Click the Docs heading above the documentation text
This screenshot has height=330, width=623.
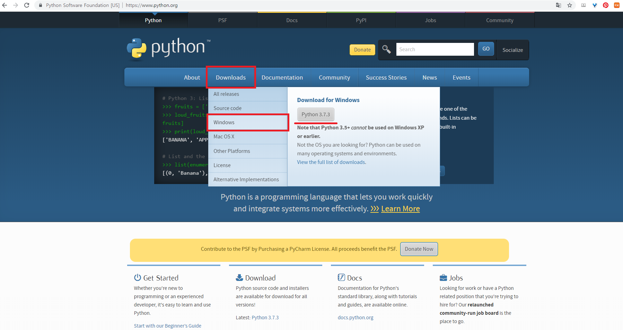tap(354, 278)
